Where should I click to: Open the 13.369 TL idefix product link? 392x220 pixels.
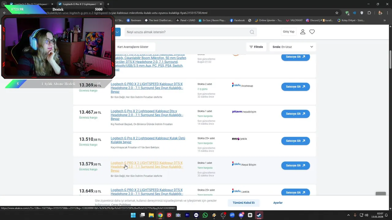click(x=147, y=88)
